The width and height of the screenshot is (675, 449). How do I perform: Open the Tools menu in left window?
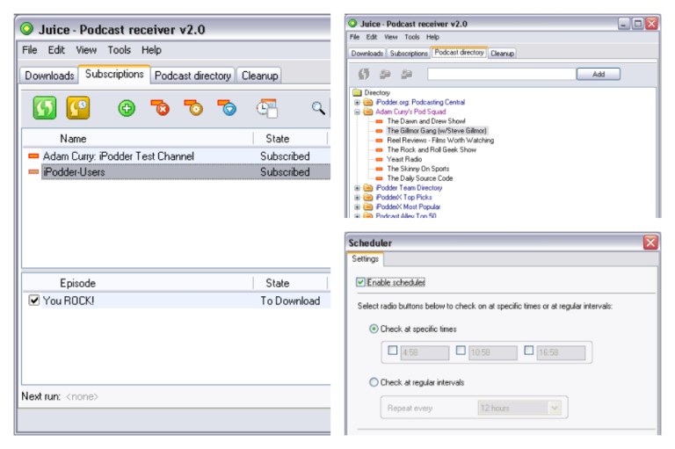point(119,50)
